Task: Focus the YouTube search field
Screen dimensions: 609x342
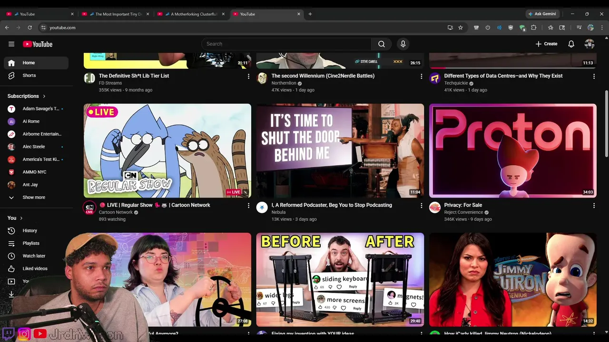Action: (286, 44)
